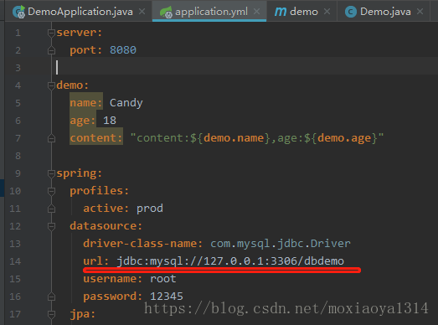Click the value Candy
This screenshot has height=325, width=438.
tap(126, 103)
